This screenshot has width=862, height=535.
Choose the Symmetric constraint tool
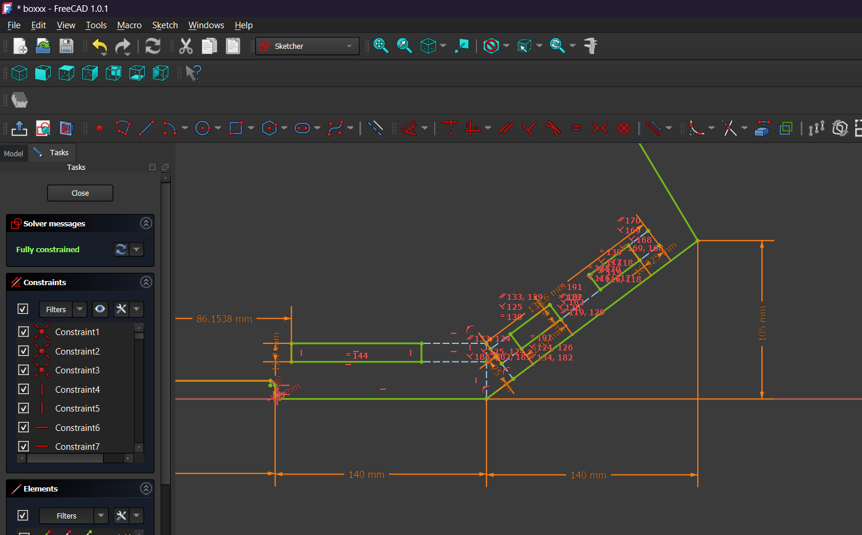[x=600, y=128]
